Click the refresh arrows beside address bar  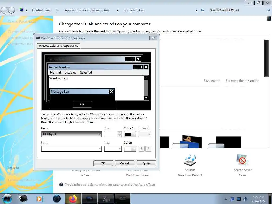[202, 10]
